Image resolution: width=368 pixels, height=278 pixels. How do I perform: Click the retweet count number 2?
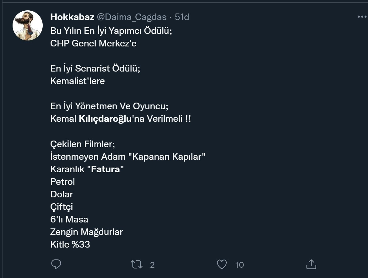(x=152, y=265)
